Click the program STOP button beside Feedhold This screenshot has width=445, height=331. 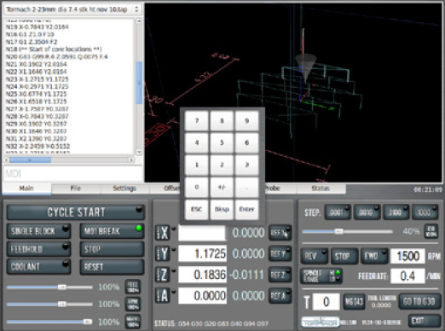click(112, 249)
